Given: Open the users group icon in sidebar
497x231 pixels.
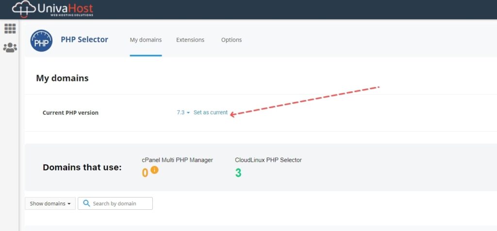Looking at the screenshot, I should 10,47.
